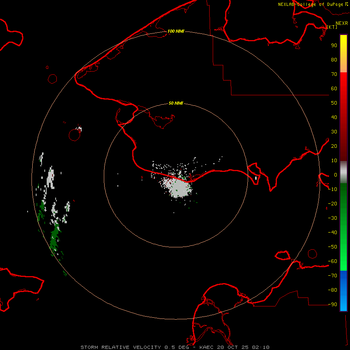Viewport: 350px width, 350px height.
Task: Click the -20 value on the velocity scale
Action: pos(332,203)
